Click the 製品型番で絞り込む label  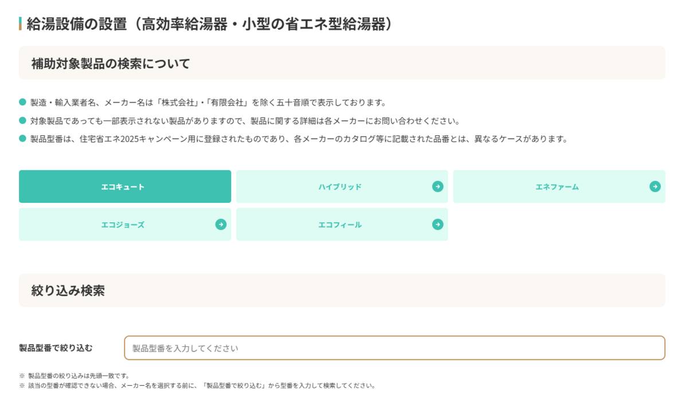pyautogui.click(x=56, y=348)
